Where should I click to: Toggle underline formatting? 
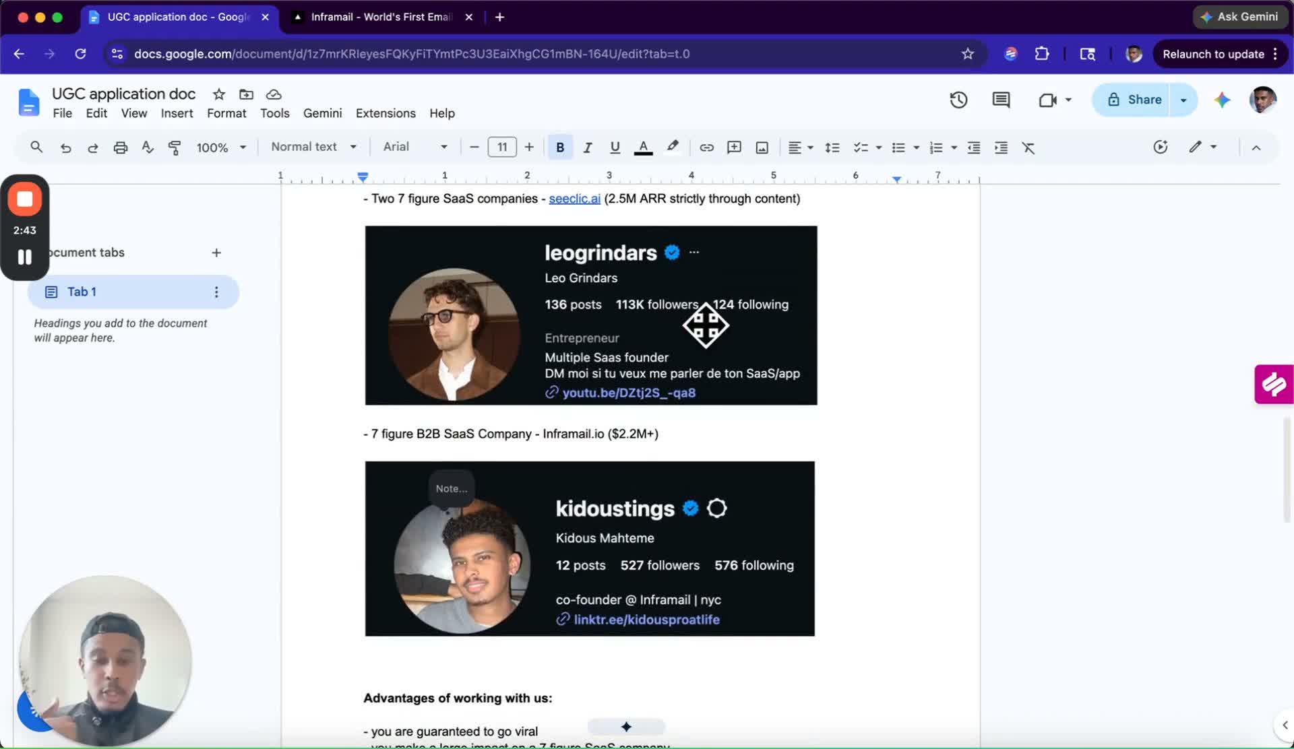pyautogui.click(x=615, y=148)
